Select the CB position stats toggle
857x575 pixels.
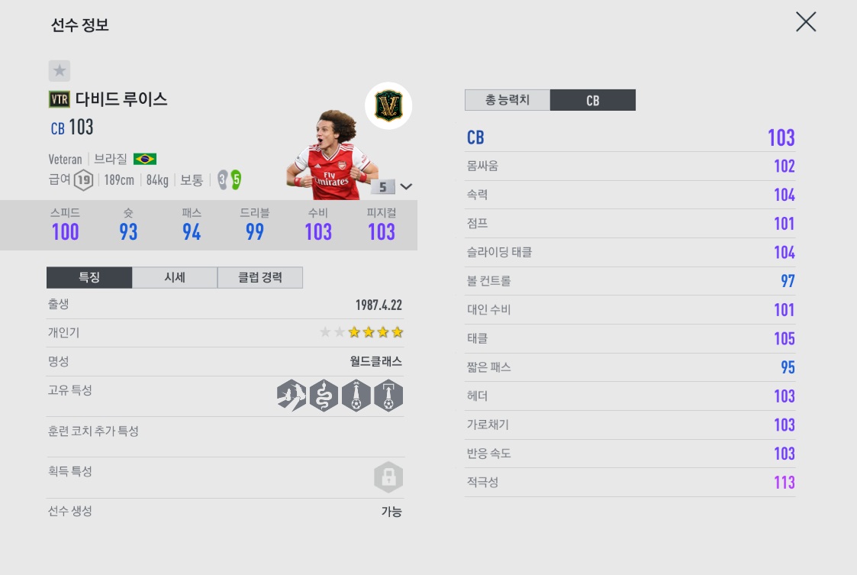click(593, 100)
